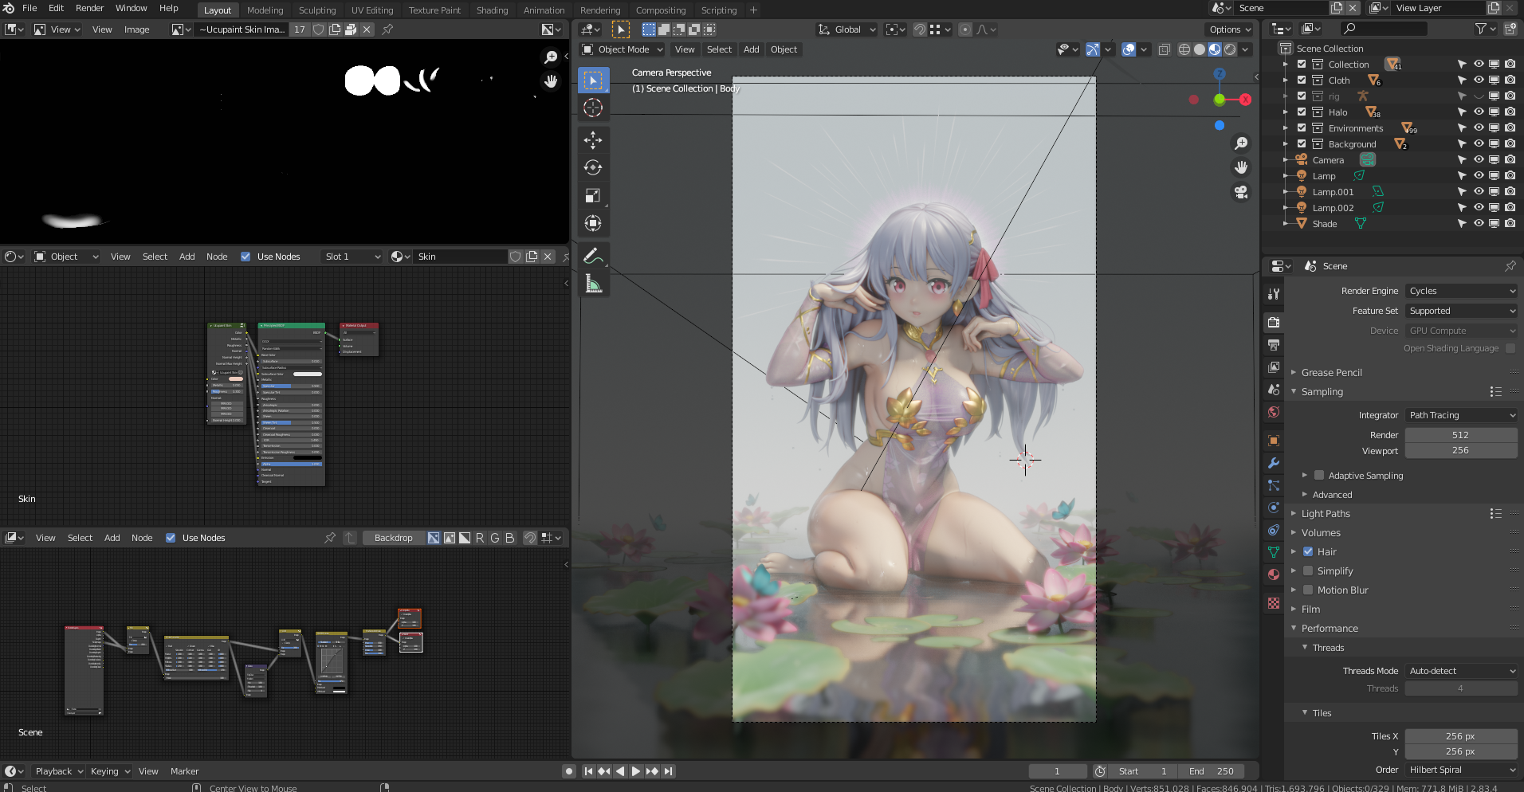Open the Render properties tab

pos(1274,322)
